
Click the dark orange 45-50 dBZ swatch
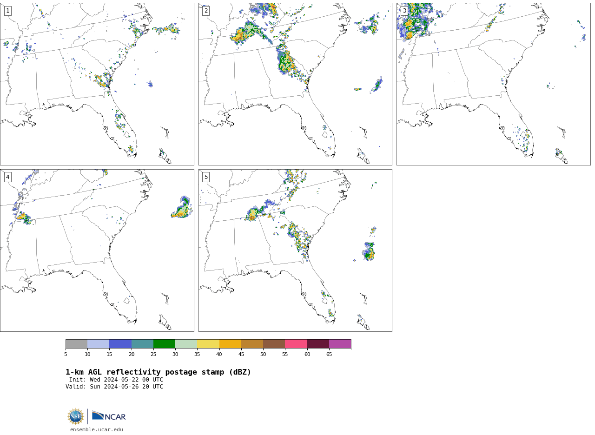click(x=252, y=344)
